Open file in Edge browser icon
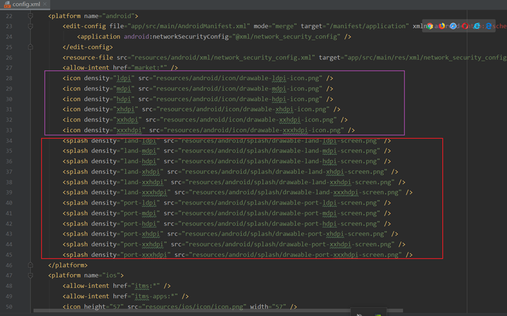The image size is (507, 316). click(x=488, y=26)
